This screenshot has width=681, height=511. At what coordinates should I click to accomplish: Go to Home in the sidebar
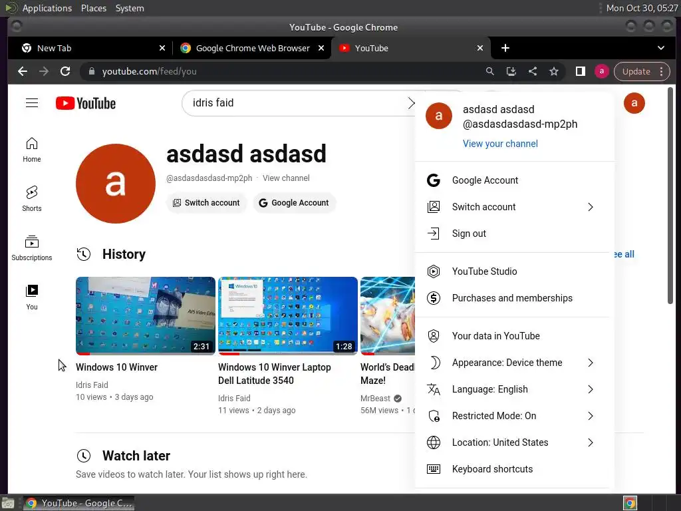click(32, 150)
